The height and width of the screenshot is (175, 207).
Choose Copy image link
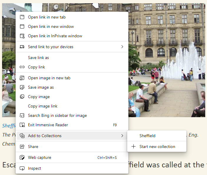coord(43,106)
